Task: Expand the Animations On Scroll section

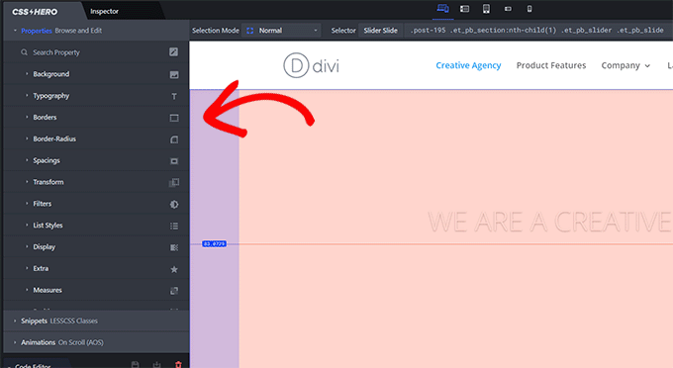Action: (96, 342)
